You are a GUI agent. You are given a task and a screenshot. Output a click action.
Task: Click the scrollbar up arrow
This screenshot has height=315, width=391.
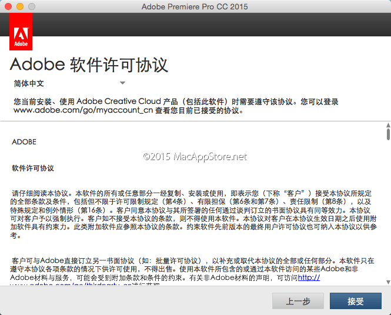point(388,126)
